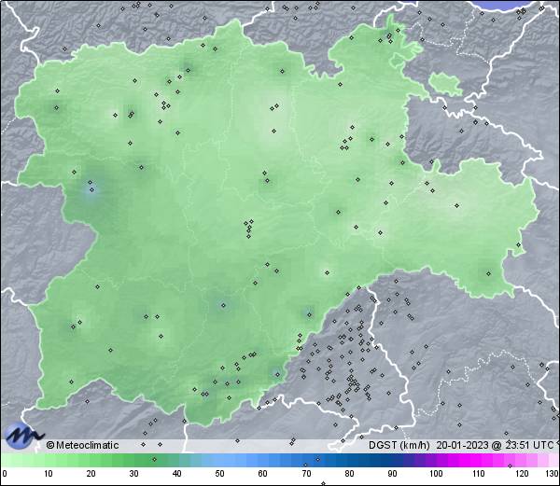Click the small detached green enclave region
Screen dimensions: 560x486
click(x=445, y=84)
